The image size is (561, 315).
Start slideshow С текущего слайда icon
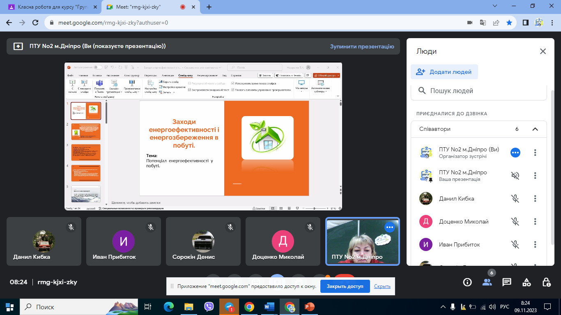coord(84,87)
